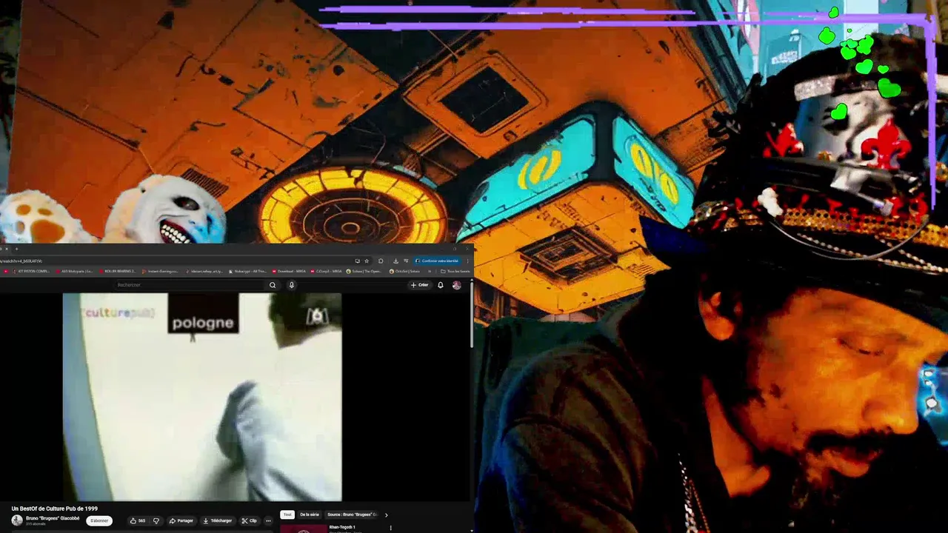948x533 pixels.
Task: Open options for Rhan-Tegoth 1 video
Action: pyautogui.click(x=390, y=528)
